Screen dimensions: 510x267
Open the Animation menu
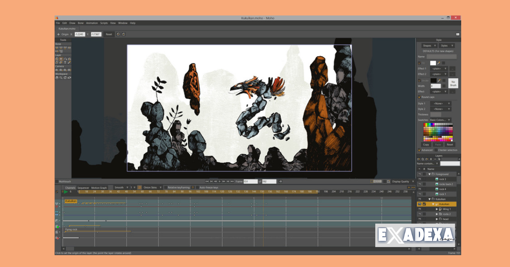(92, 23)
